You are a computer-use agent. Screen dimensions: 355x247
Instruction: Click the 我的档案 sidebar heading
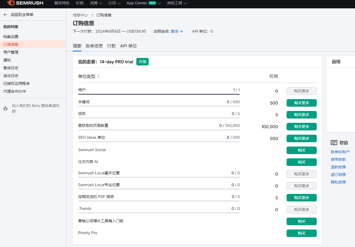[x=11, y=27]
